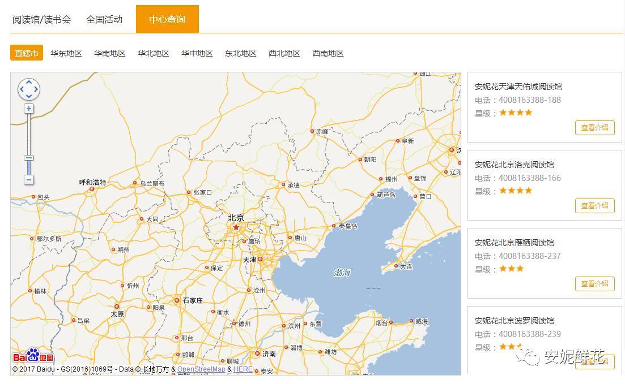Pan the map west with the navigation circle
Screen dimensions: 625x384
pyautogui.click(x=22, y=89)
